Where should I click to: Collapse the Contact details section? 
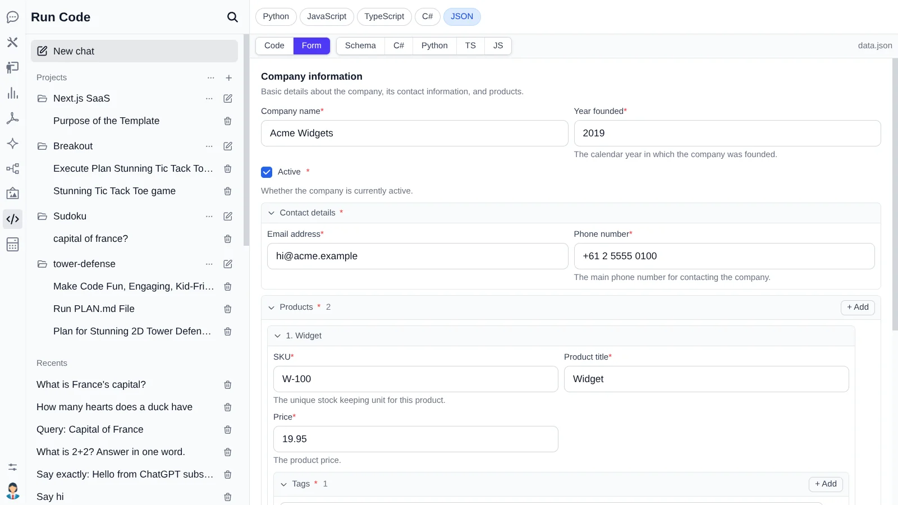(x=271, y=213)
